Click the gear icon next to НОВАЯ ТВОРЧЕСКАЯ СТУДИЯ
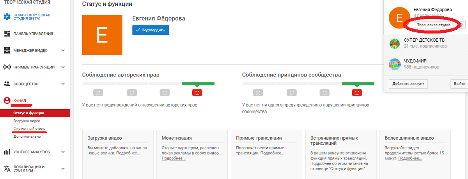Image resolution: width=468 pixels, height=179 pixels. click(x=7, y=17)
